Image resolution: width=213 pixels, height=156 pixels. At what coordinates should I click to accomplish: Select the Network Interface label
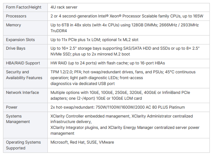pos(22,93)
